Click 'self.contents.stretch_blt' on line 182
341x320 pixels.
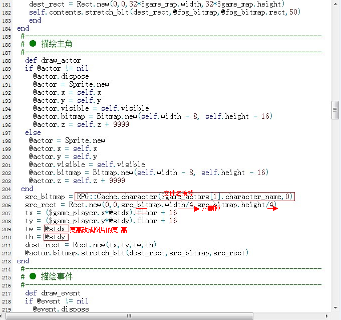[x=79, y=12]
